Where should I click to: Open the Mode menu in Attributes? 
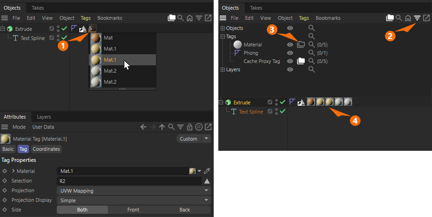point(19,127)
